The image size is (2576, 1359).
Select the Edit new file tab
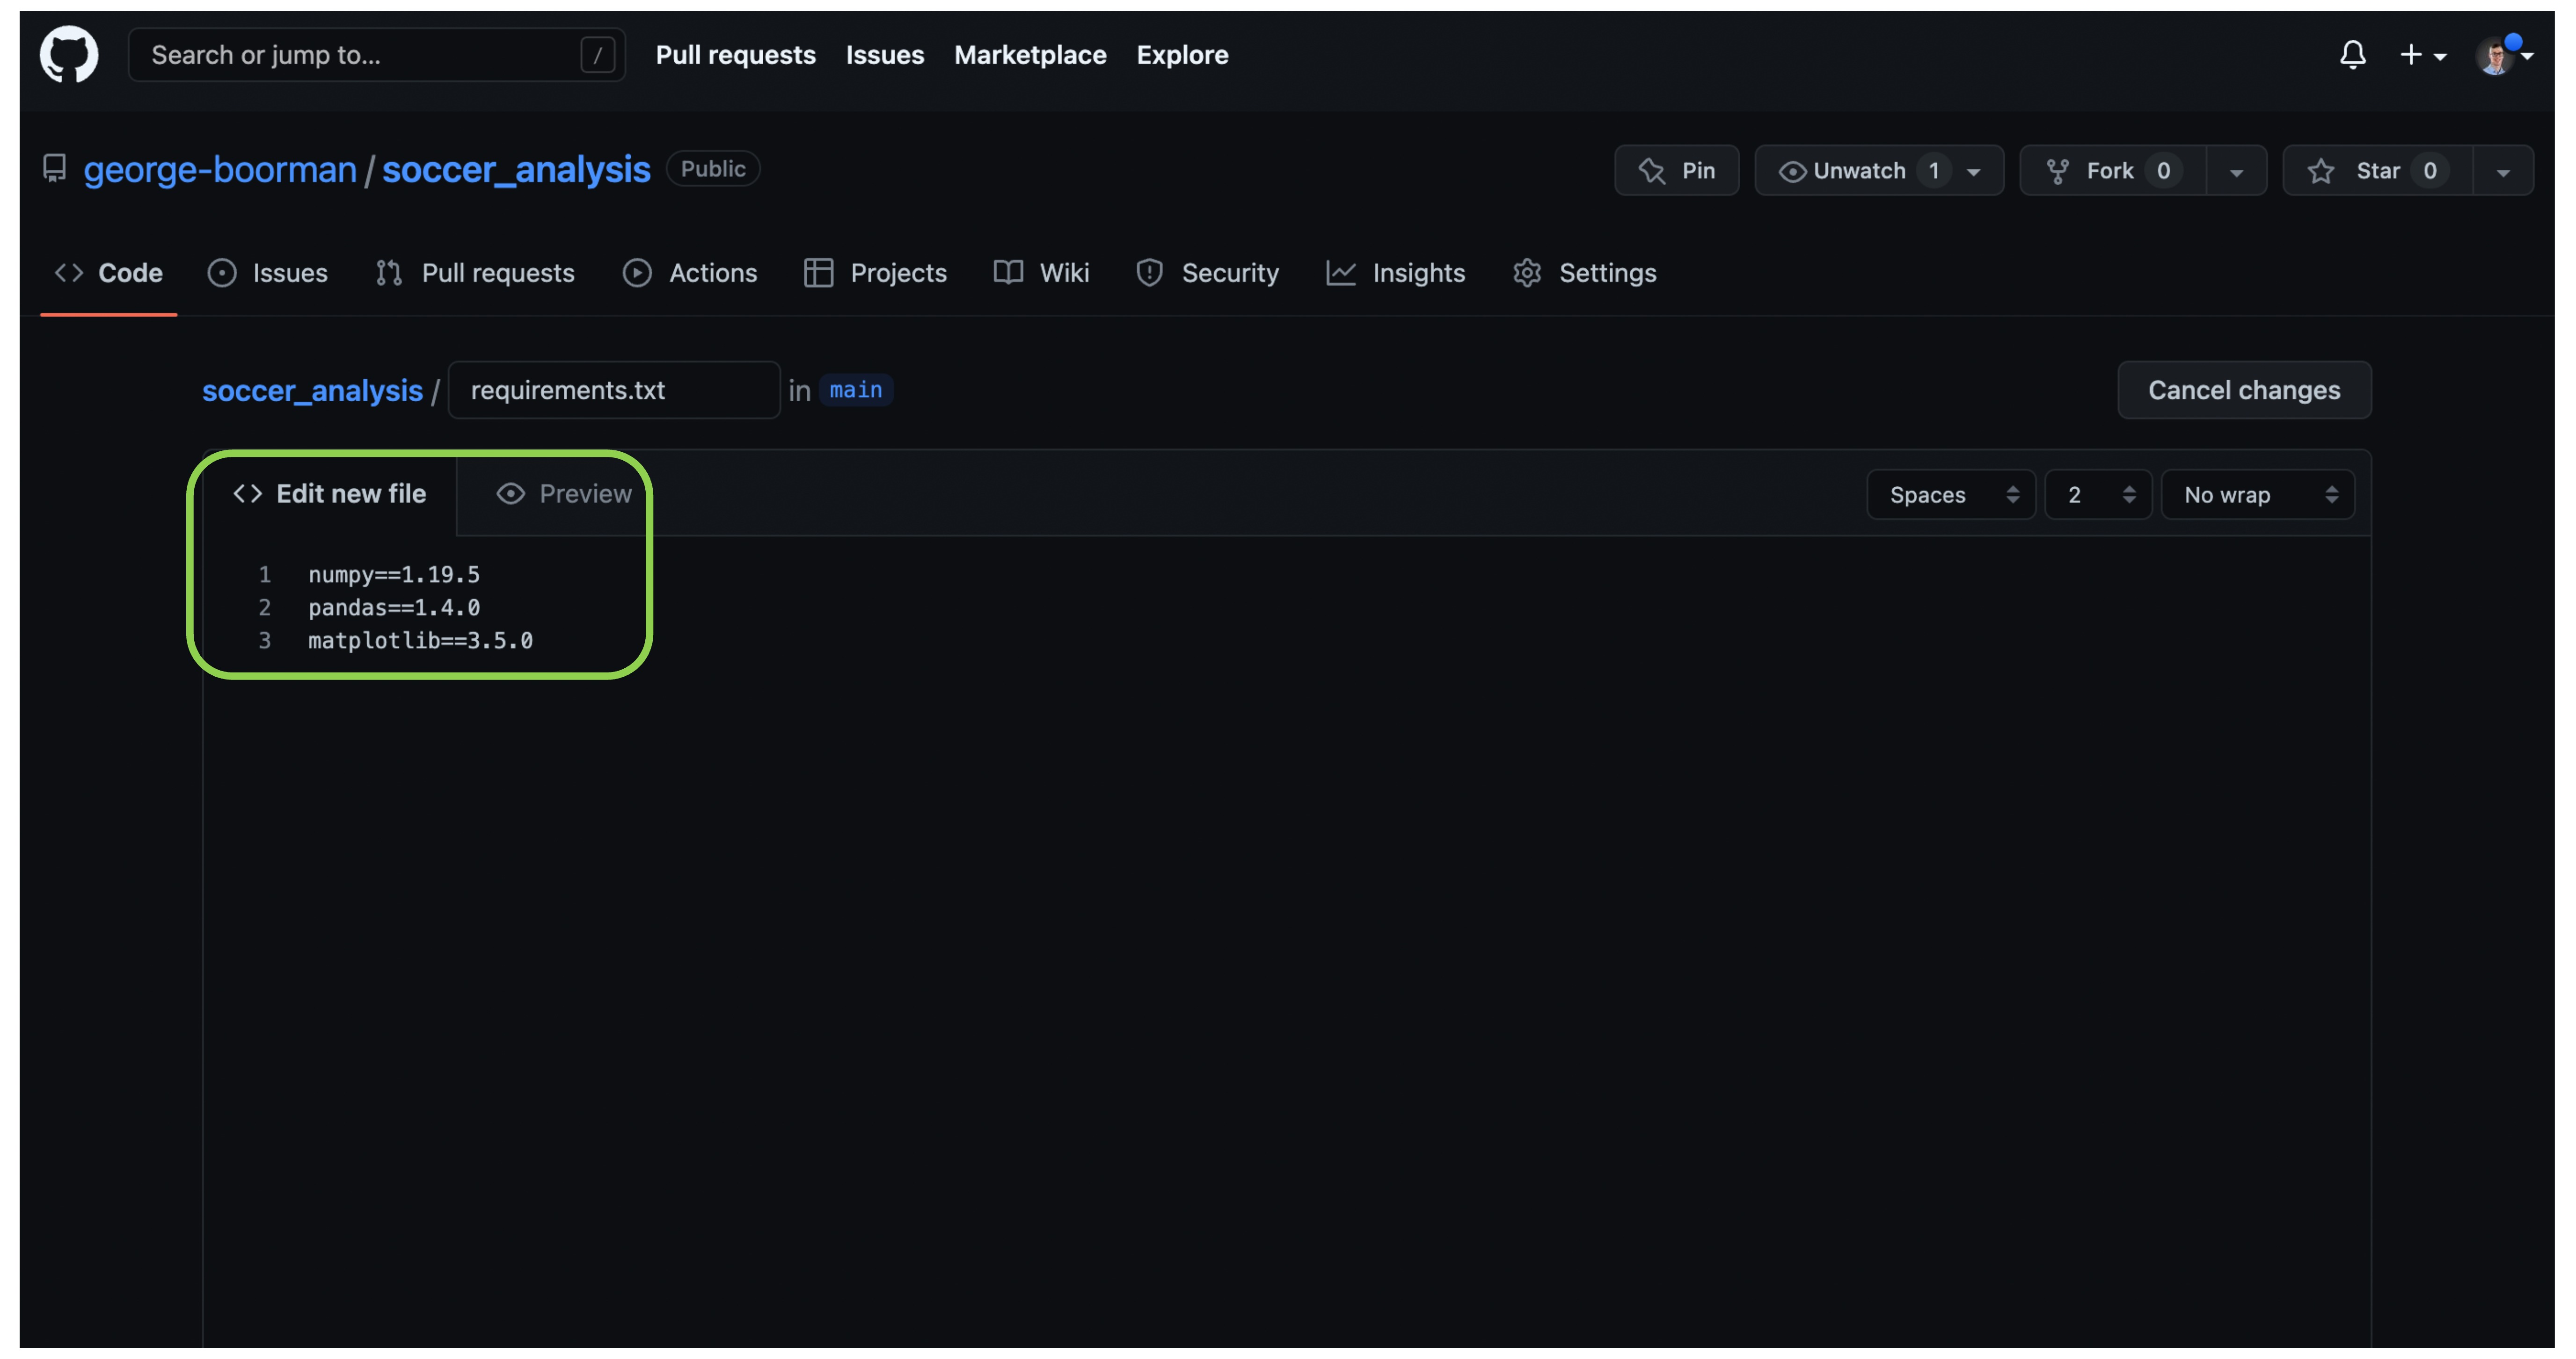click(330, 494)
